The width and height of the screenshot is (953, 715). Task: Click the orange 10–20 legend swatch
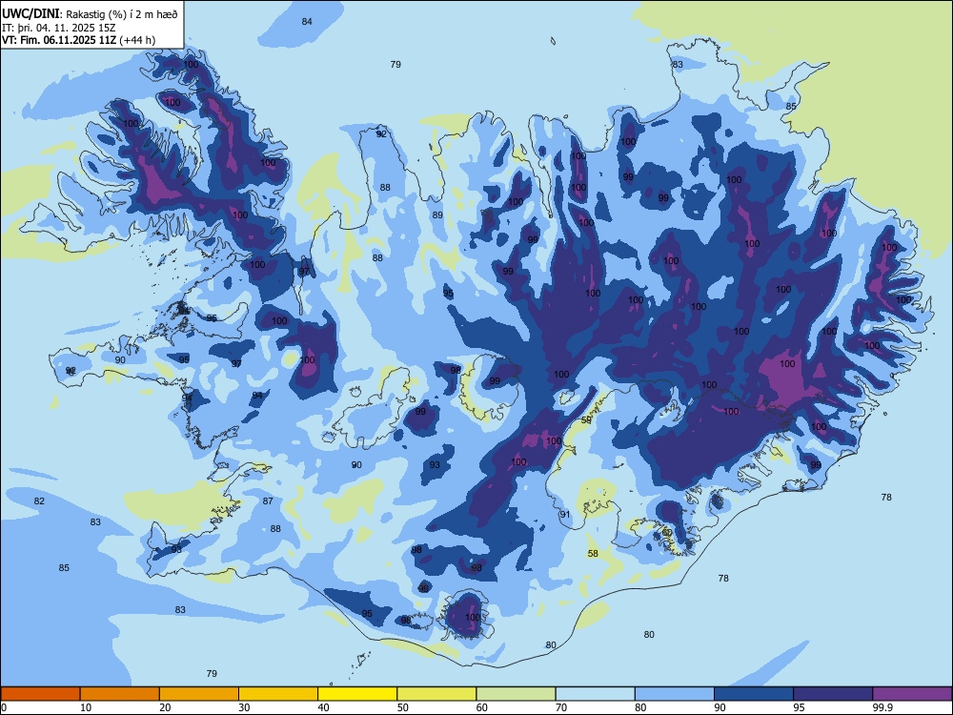point(120,694)
